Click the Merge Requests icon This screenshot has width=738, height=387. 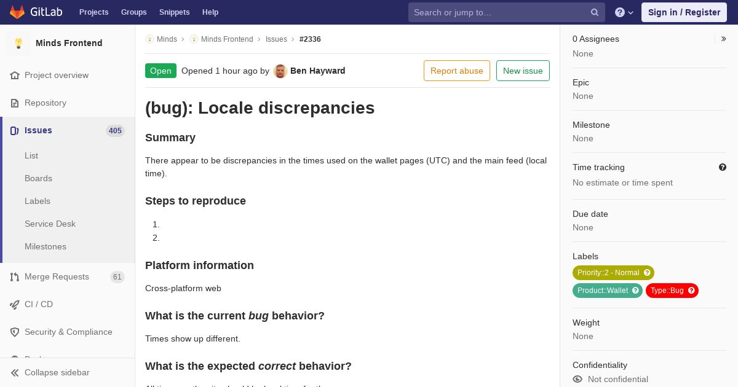pos(15,276)
